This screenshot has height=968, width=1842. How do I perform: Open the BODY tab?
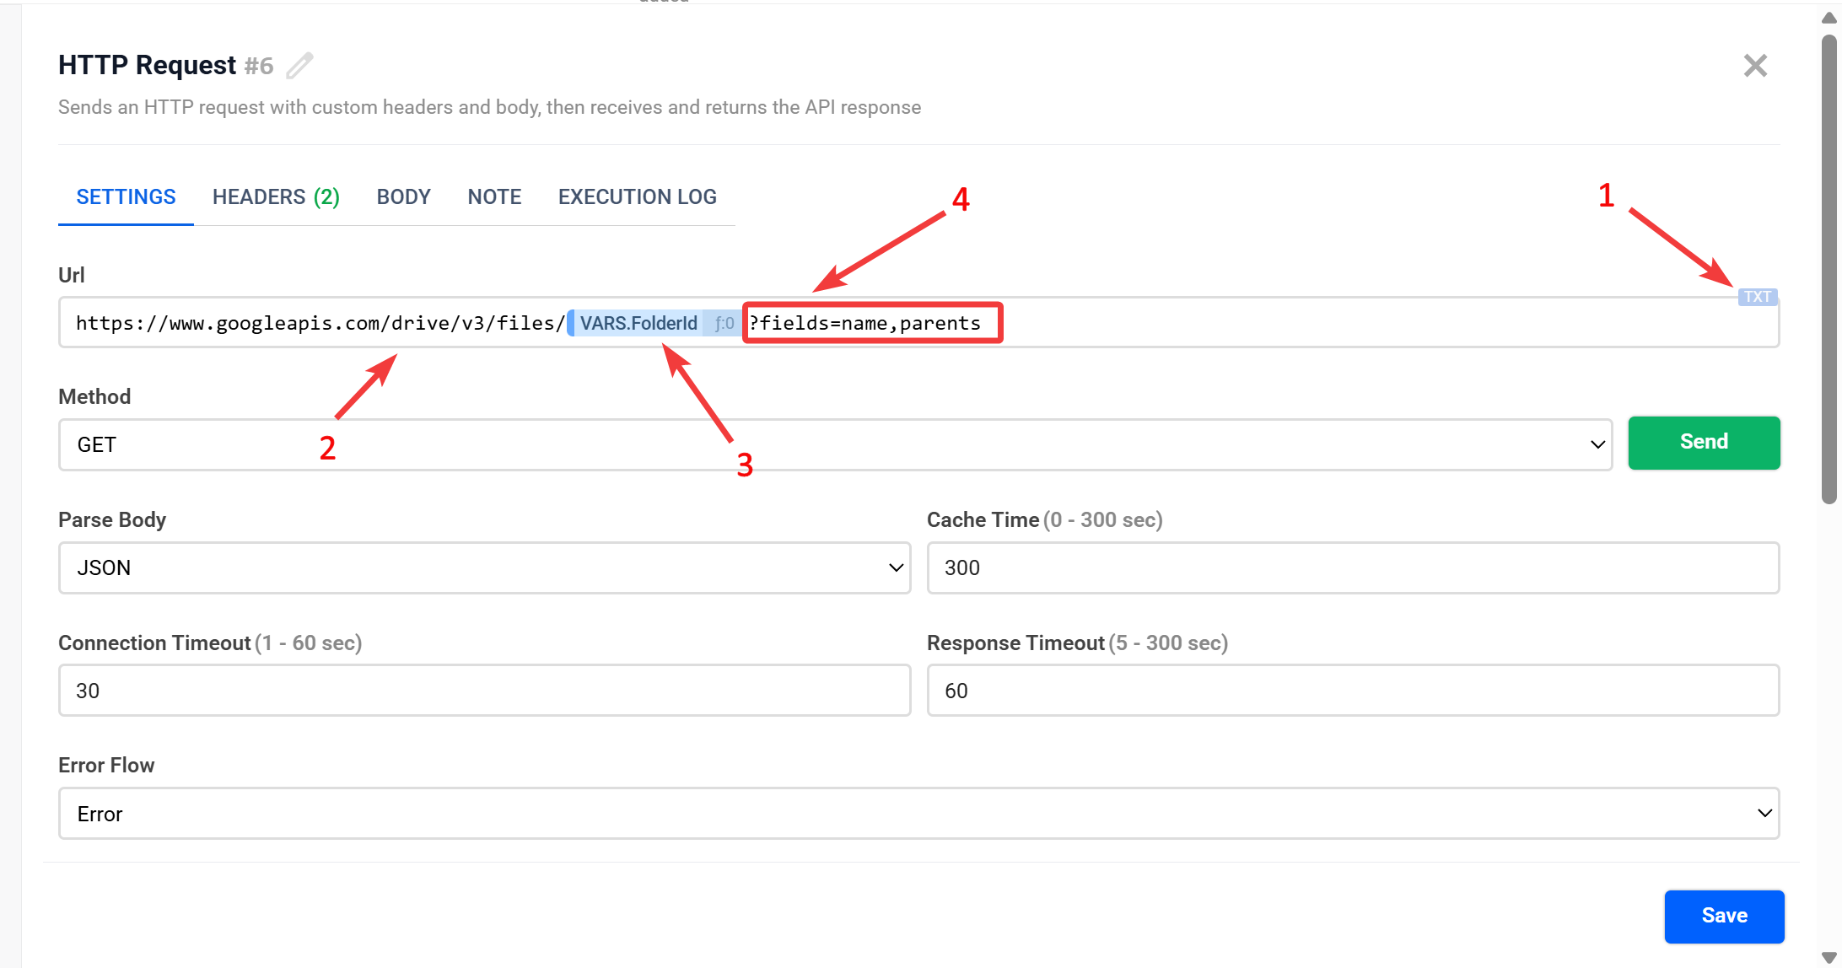(403, 196)
